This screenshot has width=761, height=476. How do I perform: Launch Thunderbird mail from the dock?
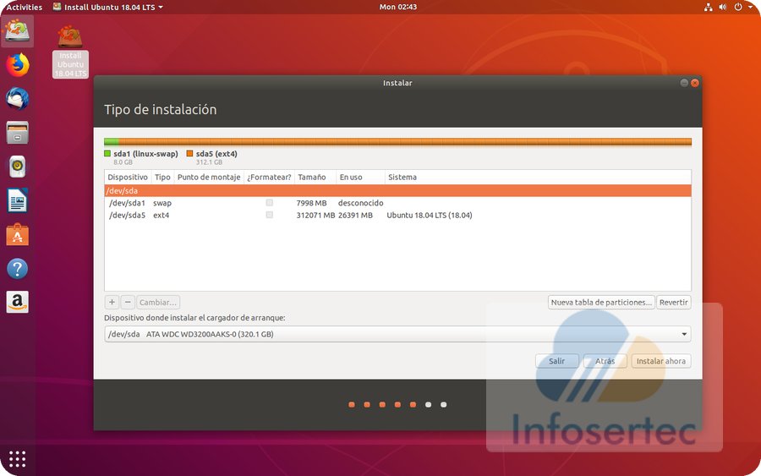tap(18, 99)
